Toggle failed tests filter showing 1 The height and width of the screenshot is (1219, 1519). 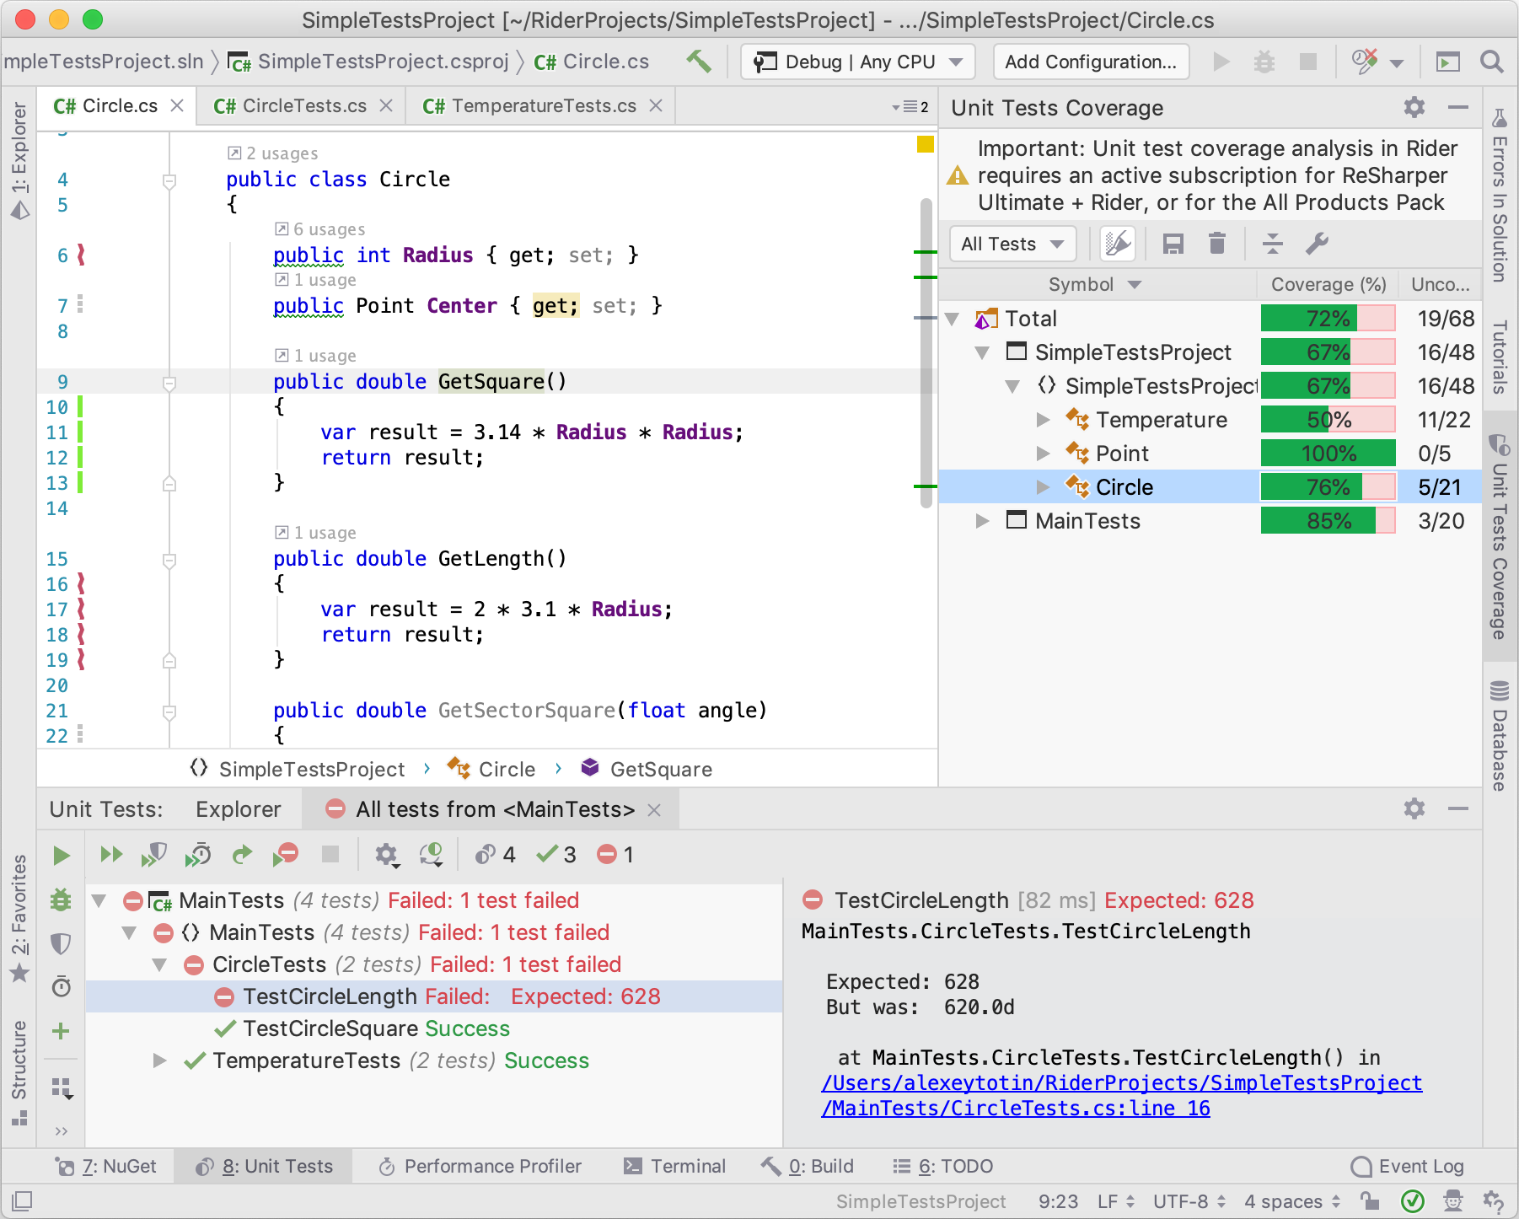pyautogui.click(x=616, y=855)
